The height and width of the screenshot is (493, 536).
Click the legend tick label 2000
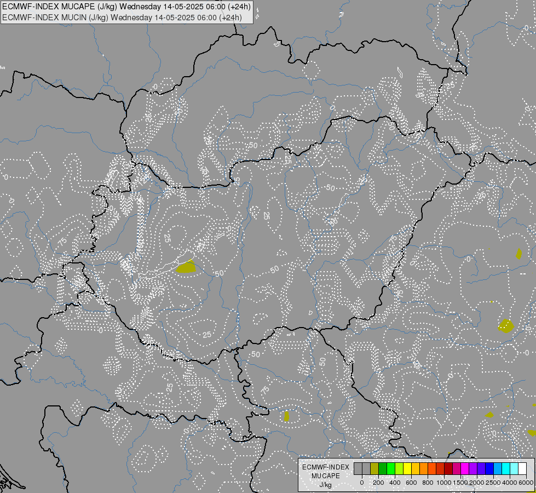477,483
